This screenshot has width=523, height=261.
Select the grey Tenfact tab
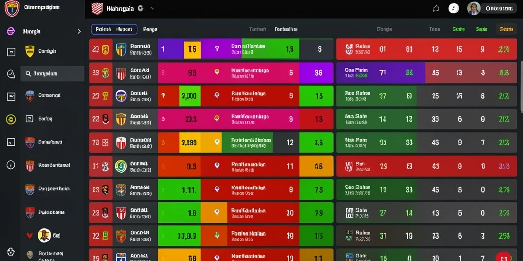(257, 29)
